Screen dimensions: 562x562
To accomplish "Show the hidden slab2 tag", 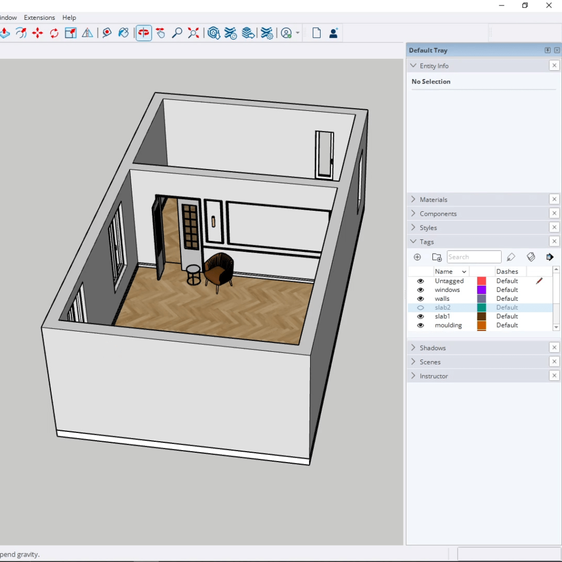I will pos(421,308).
